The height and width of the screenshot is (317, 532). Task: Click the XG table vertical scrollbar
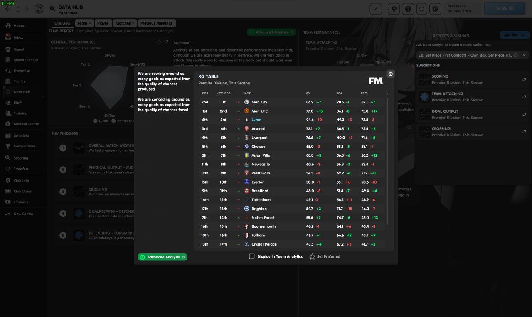(387, 161)
